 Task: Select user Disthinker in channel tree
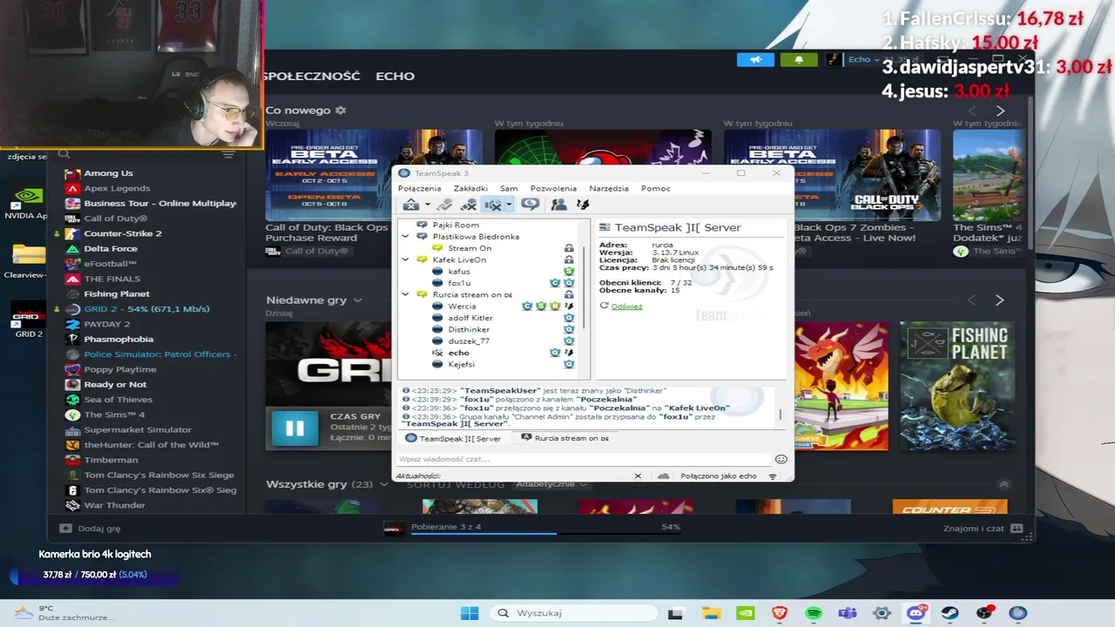tap(469, 329)
